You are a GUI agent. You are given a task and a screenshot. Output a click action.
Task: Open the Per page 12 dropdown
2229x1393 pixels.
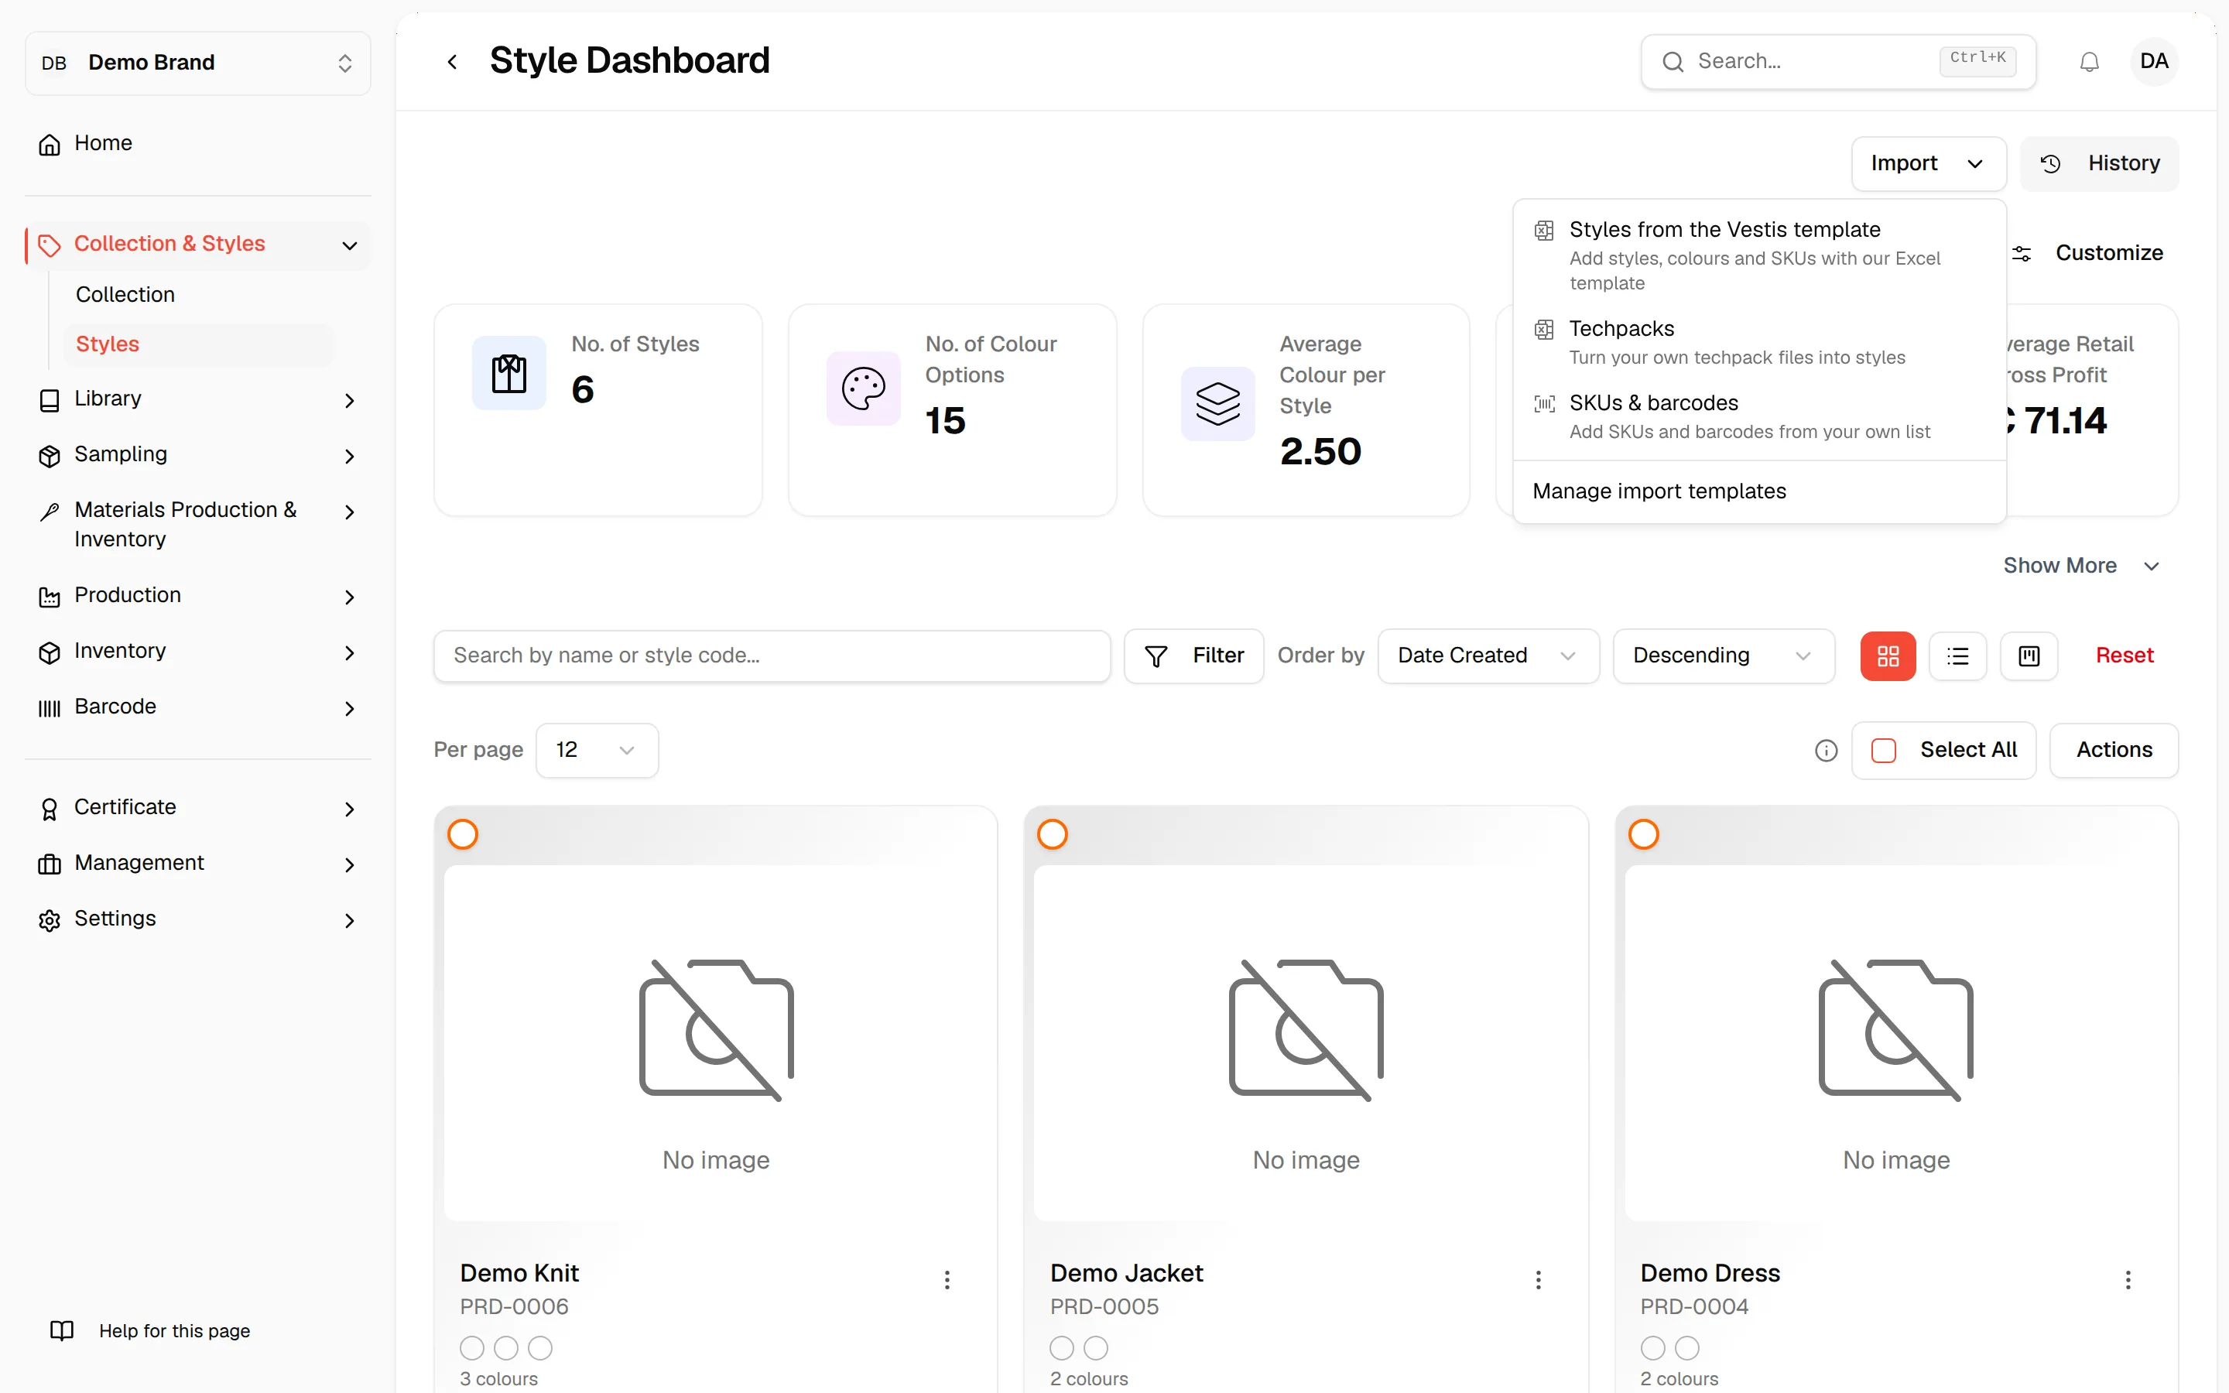click(x=597, y=751)
